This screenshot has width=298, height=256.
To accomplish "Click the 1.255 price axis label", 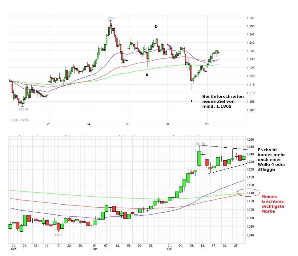I will tap(251, 18).
